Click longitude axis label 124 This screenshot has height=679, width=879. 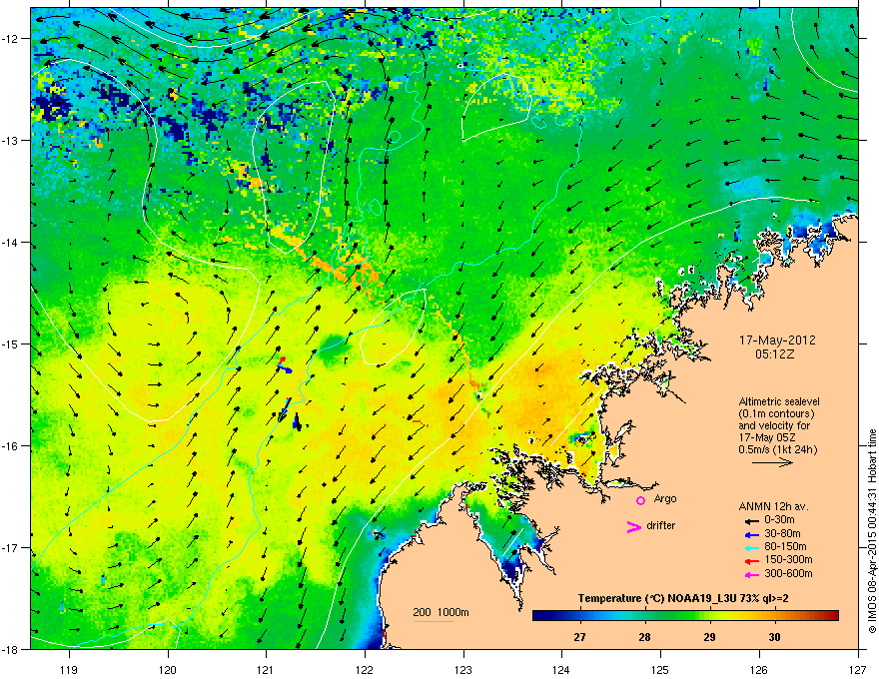pos(561,669)
